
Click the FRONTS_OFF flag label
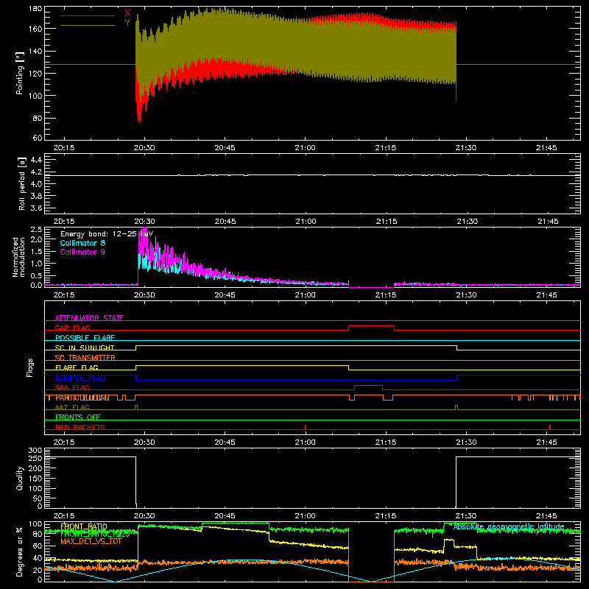point(78,417)
